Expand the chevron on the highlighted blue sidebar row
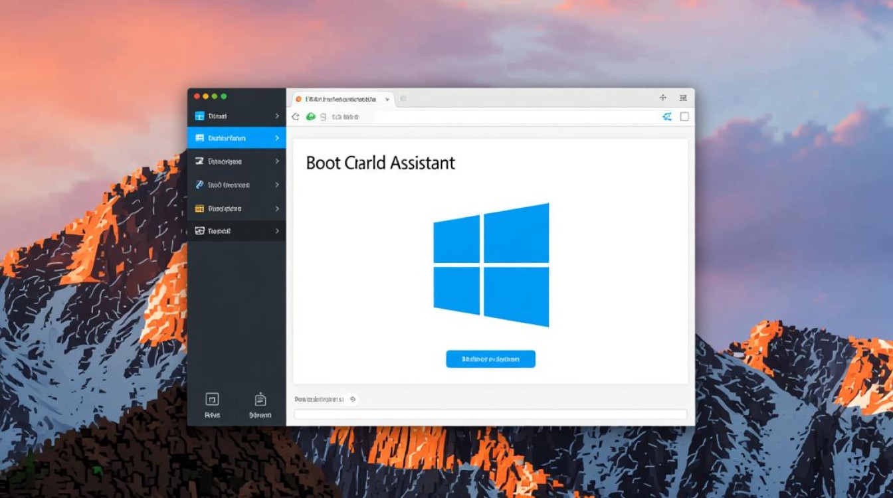893x498 pixels. point(277,138)
